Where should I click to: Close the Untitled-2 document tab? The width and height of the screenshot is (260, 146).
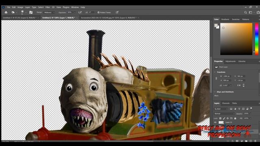(x=77, y=18)
